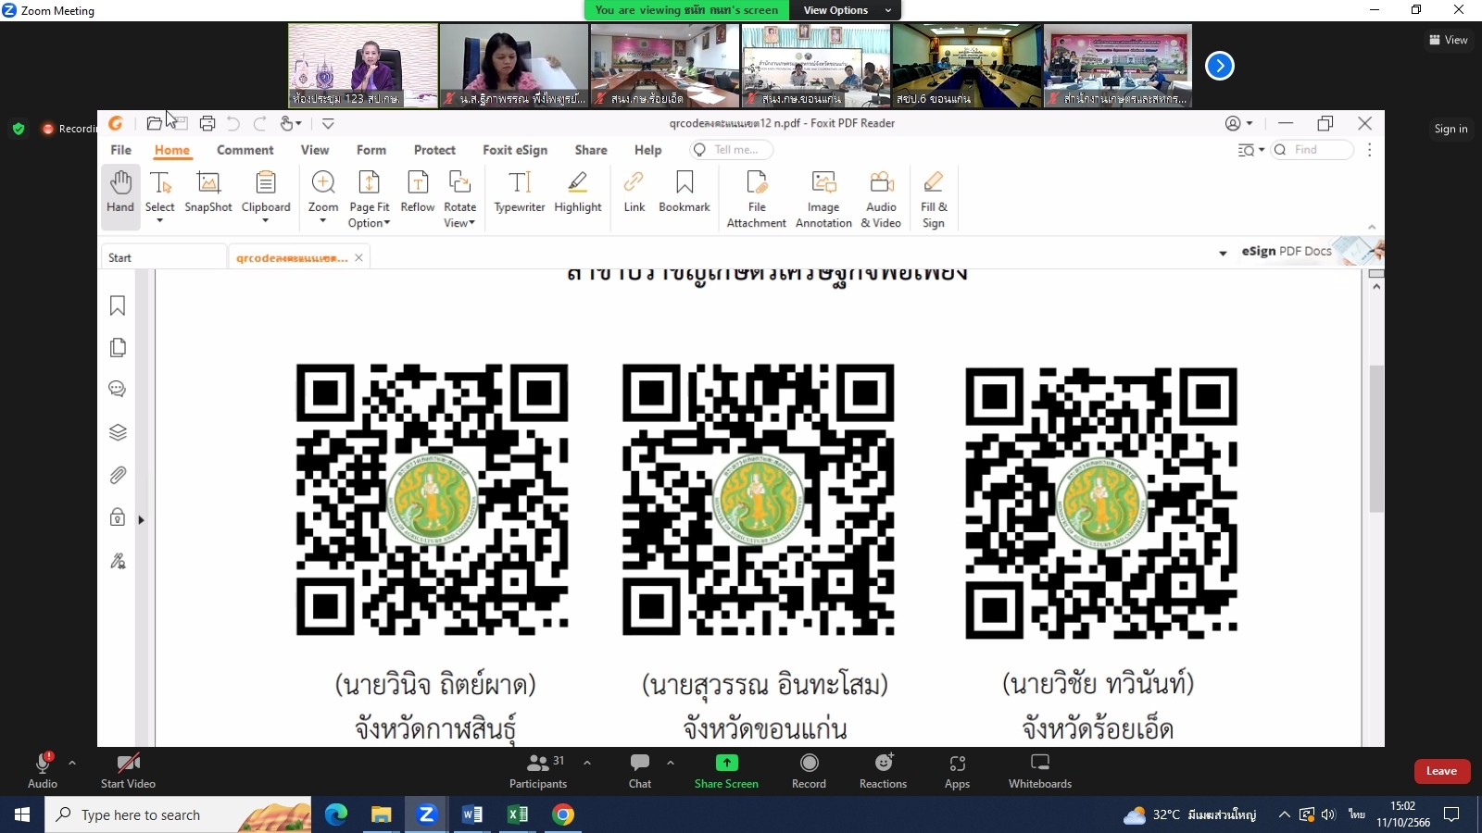
Task: Switch to the Protect tab
Action: [x=434, y=150]
